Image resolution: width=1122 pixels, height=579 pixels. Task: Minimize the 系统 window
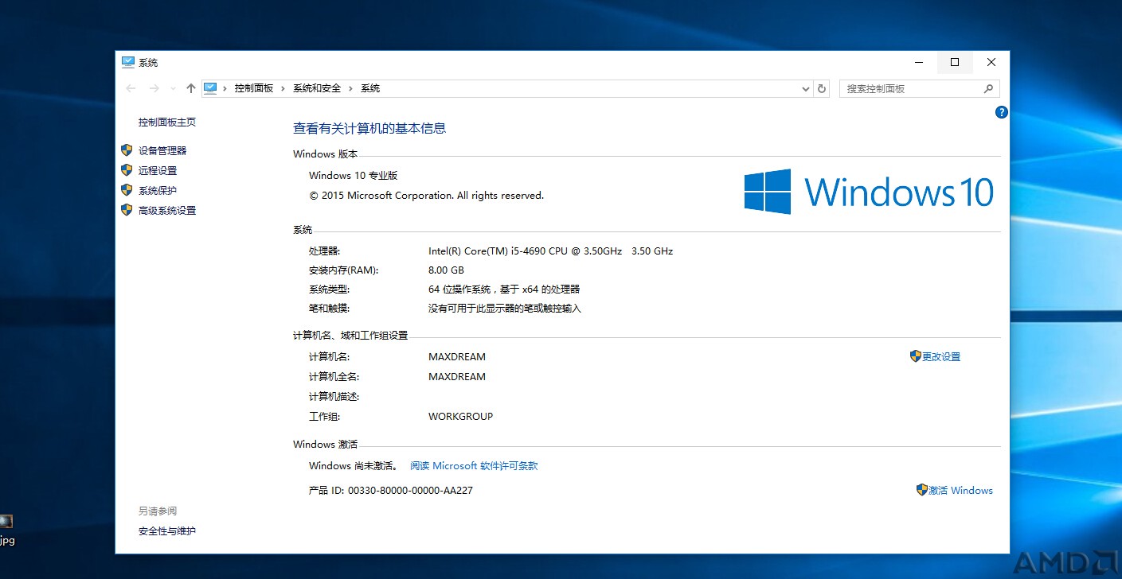pyautogui.click(x=919, y=62)
